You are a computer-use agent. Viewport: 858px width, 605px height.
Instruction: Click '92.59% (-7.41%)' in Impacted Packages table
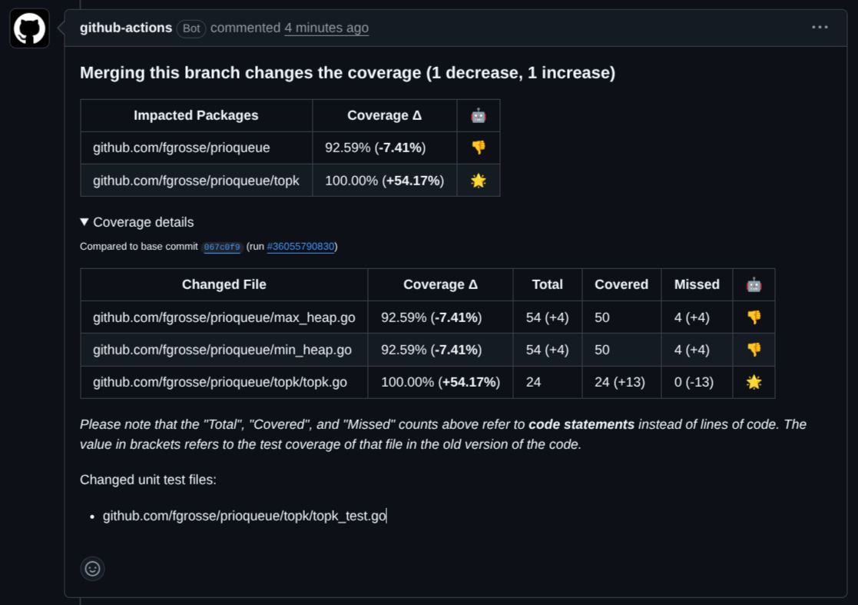(376, 148)
